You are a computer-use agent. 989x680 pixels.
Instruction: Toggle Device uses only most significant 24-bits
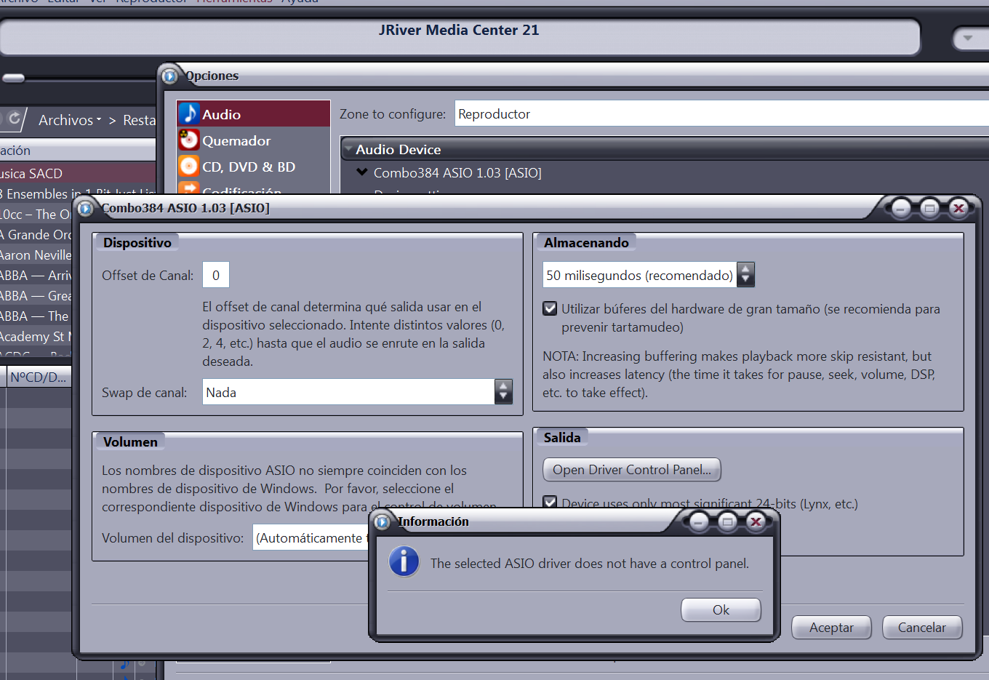click(550, 503)
